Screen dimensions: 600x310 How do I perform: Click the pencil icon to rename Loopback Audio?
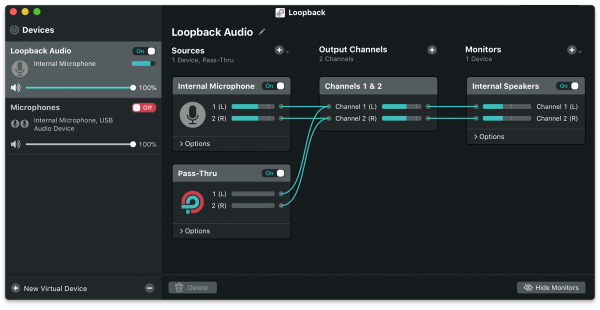(x=261, y=32)
